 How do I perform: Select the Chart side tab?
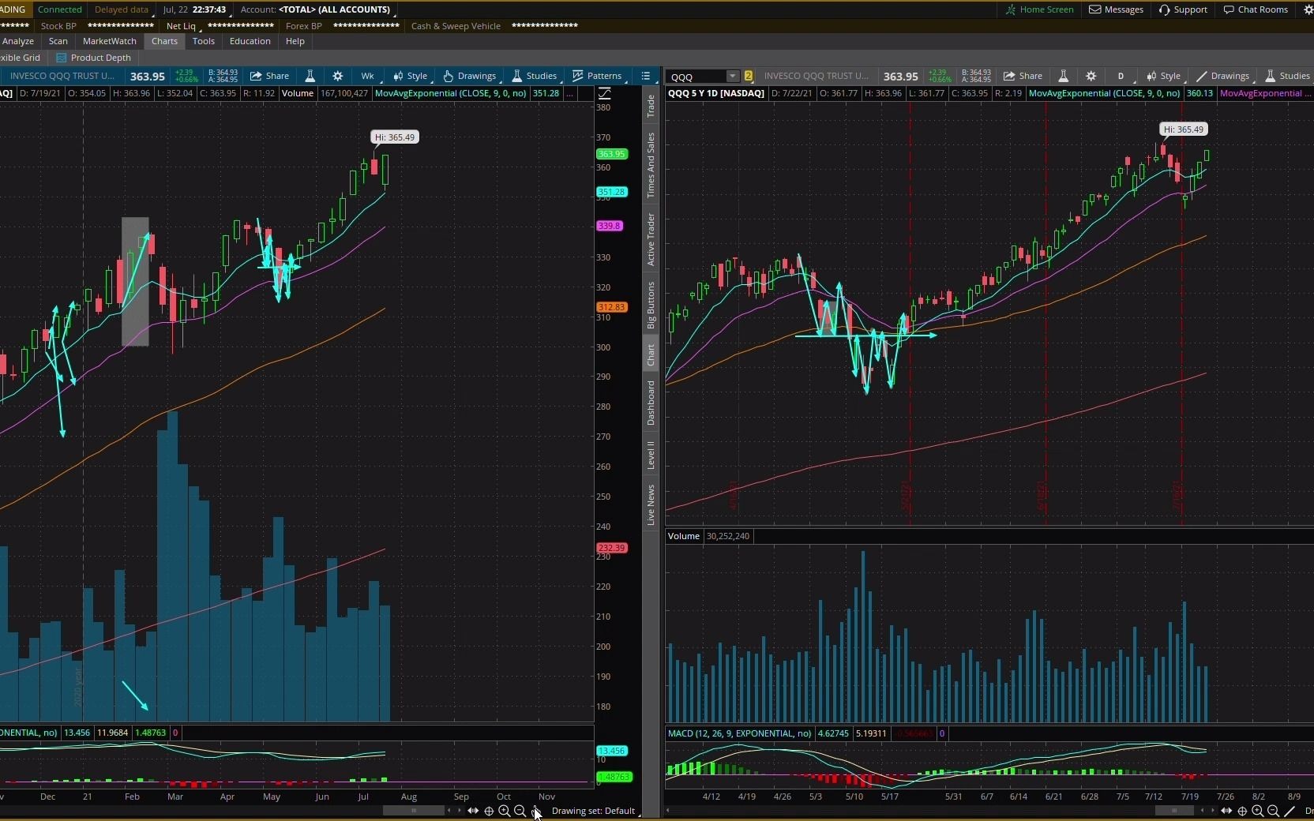(x=651, y=354)
